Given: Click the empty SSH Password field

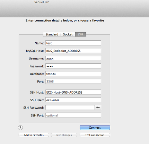Looking at the screenshot, I should tap(70, 107).
